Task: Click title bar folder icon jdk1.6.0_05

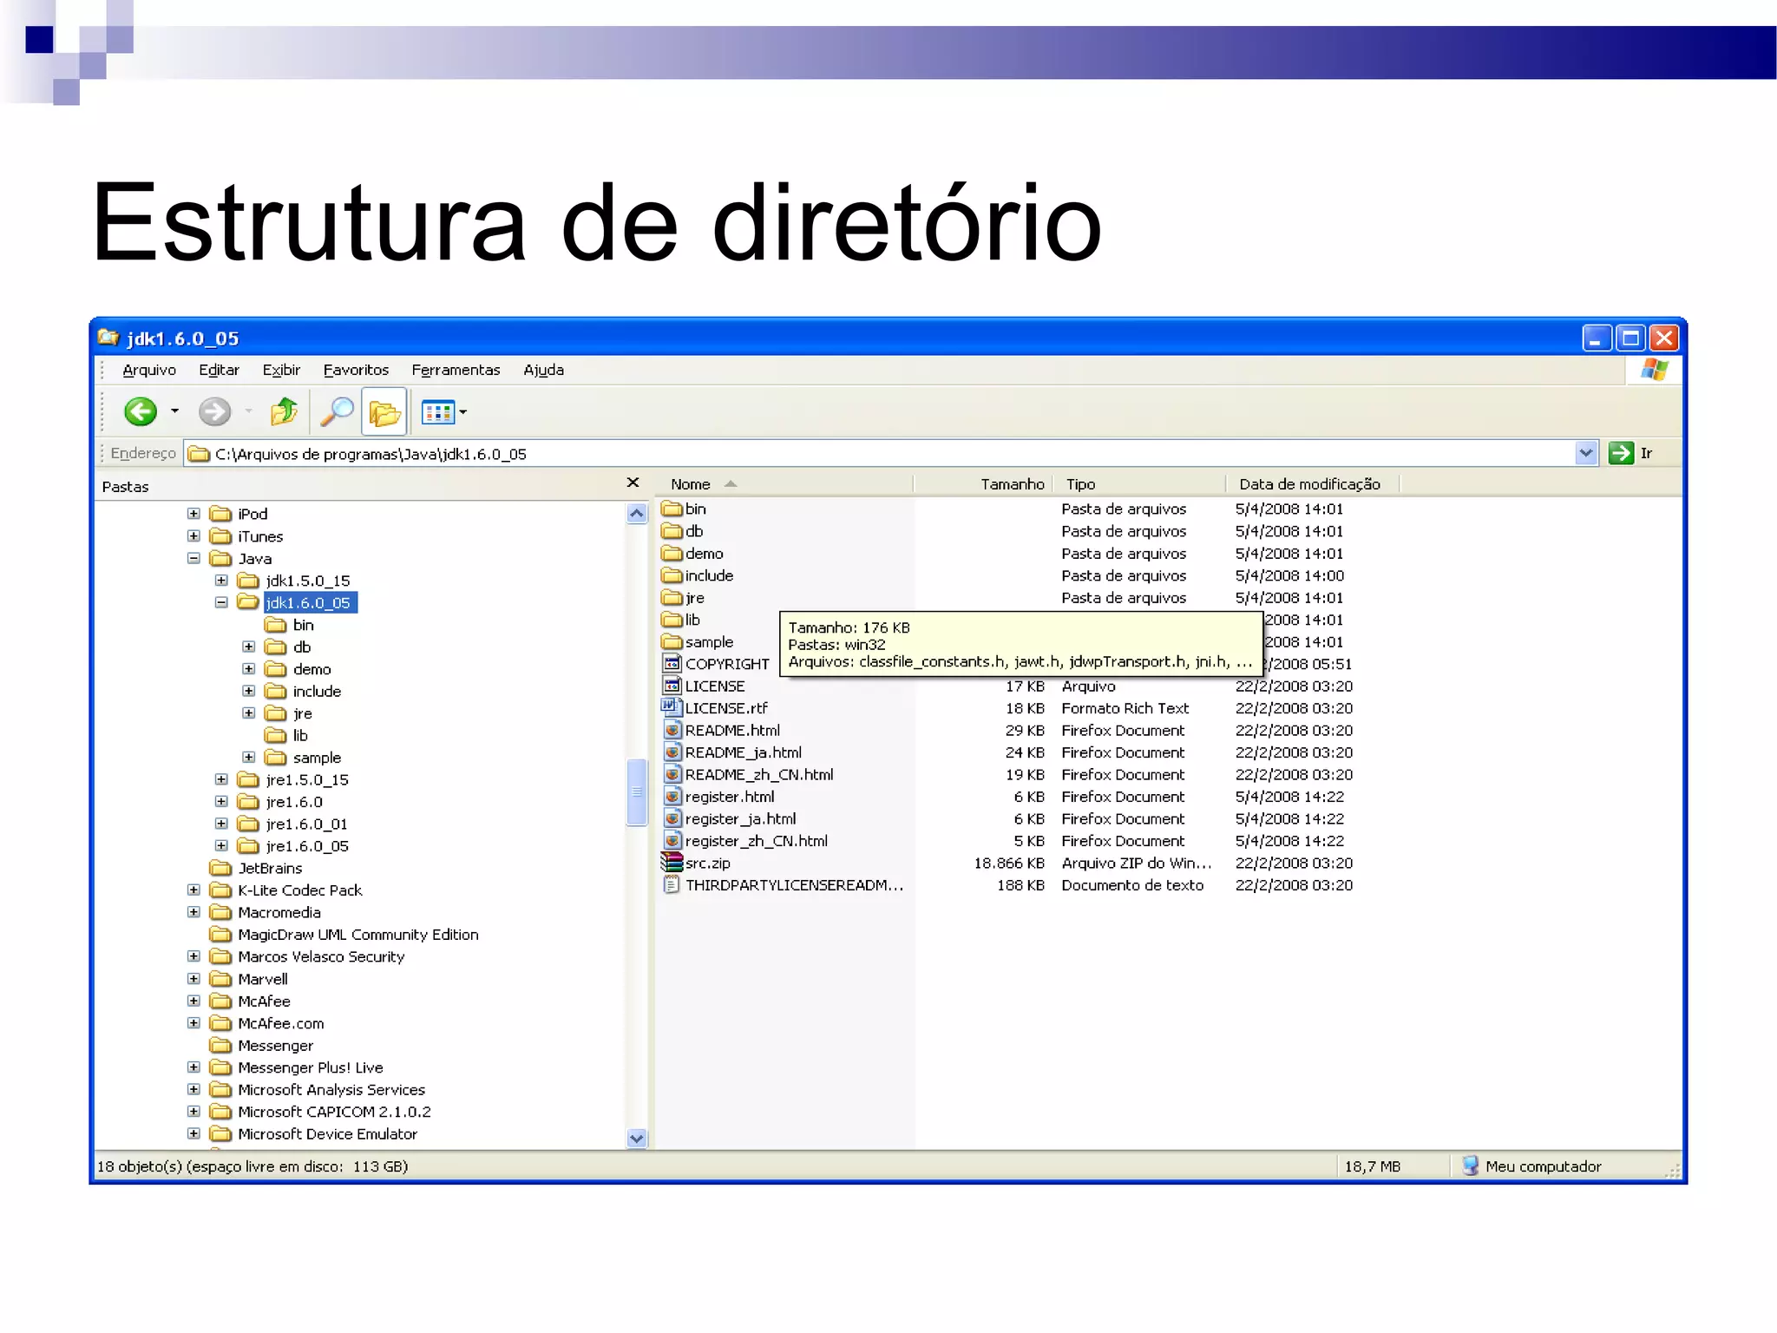Action: (x=108, y=337)
